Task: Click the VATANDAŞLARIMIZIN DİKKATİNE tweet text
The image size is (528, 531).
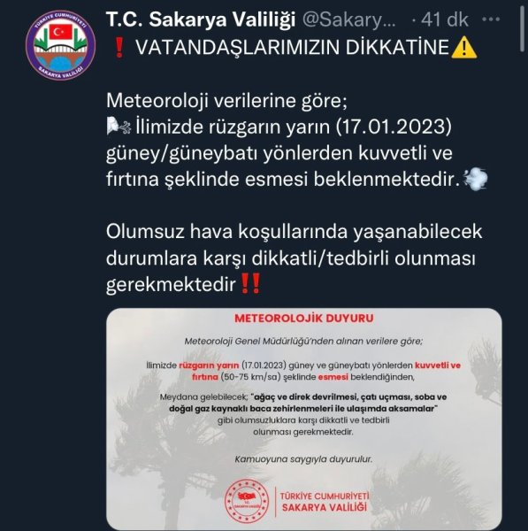Action: point(293,48)
